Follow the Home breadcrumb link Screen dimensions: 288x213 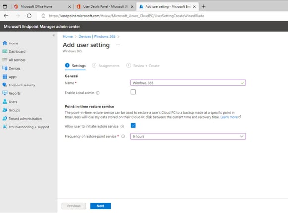(68, 37)
